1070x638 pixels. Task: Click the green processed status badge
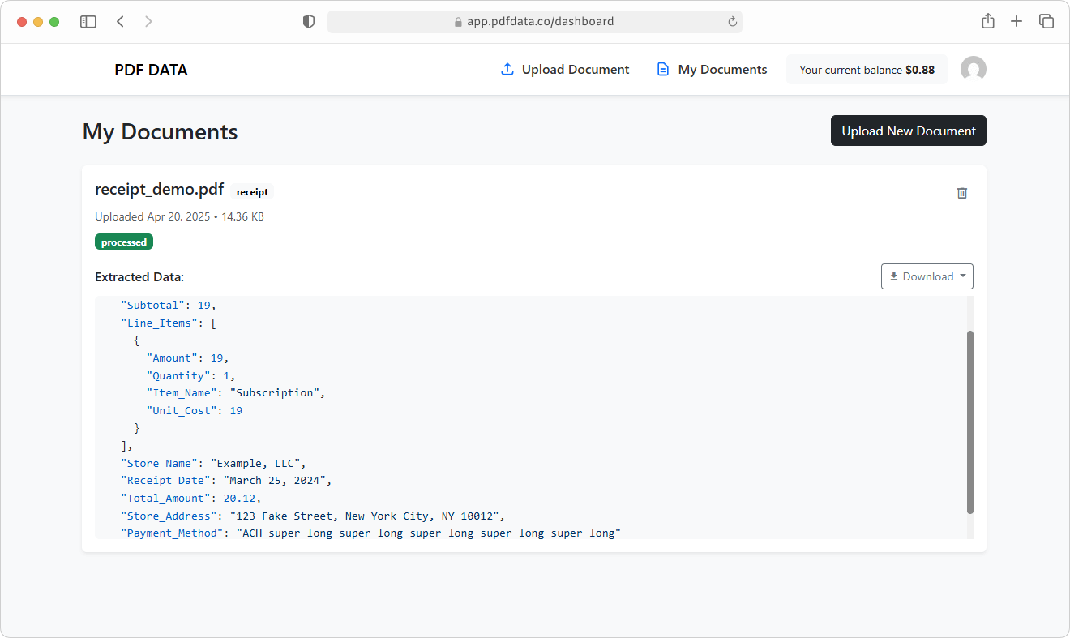point(124,242)
